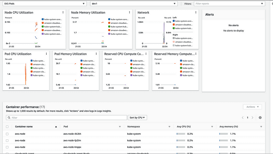The height and width of the screenshot is (154, 273).
Task: Go to previous page of container results
Action: pos(243,118)
